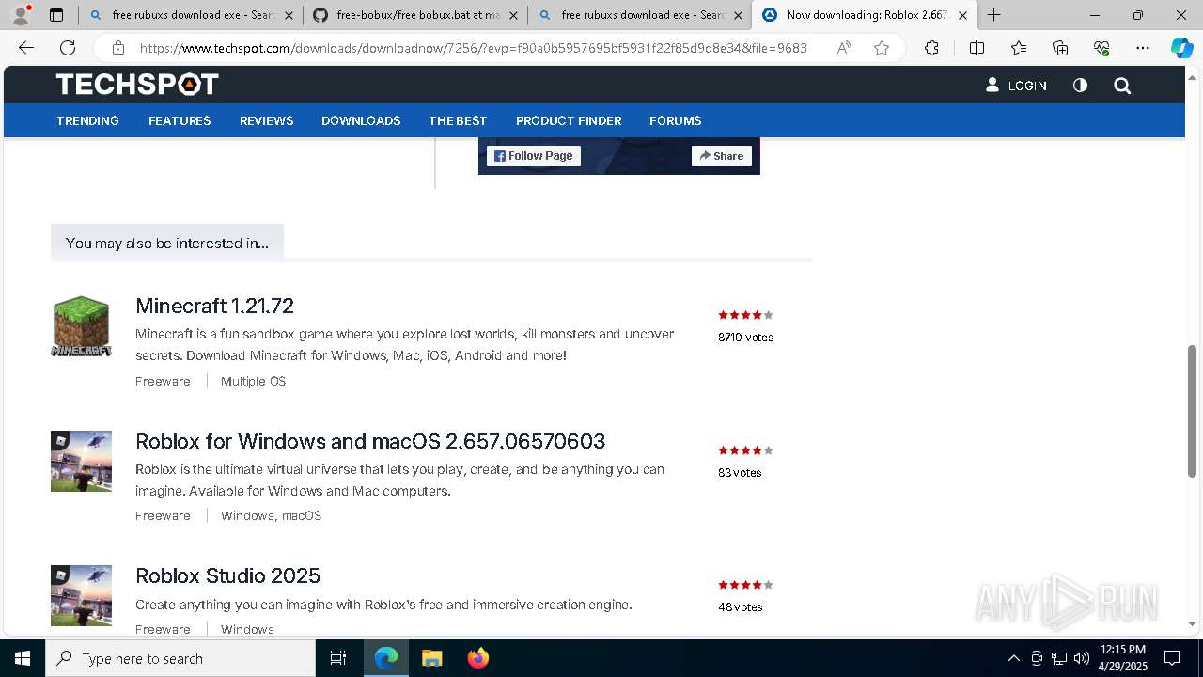Click the page vertical scrollbar thumb
This screenshot has height=677, width=1203.
click(1193, 411)
